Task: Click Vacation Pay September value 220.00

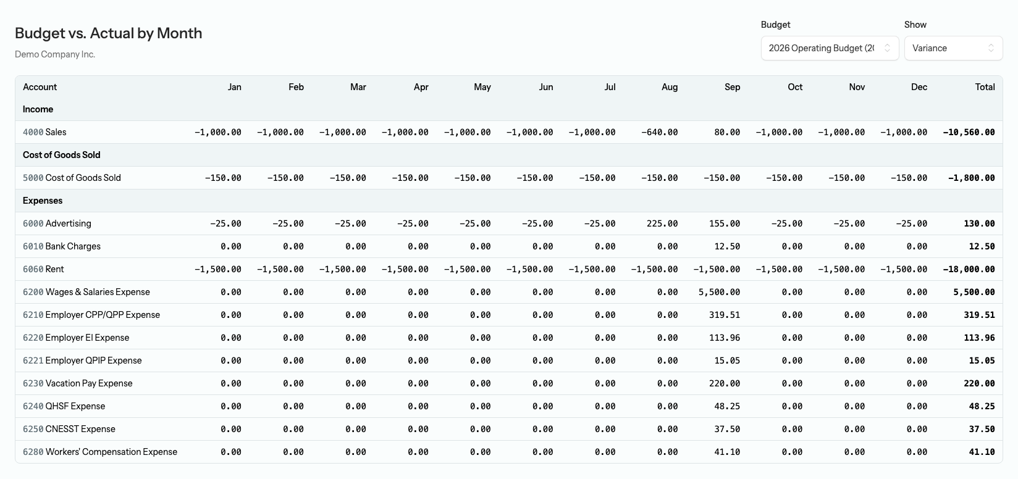Action: tap(725, 383)
